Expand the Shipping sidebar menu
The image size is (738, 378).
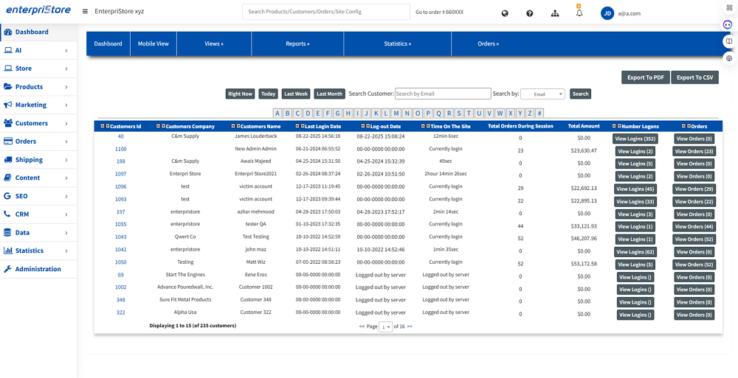click(38, 160)
